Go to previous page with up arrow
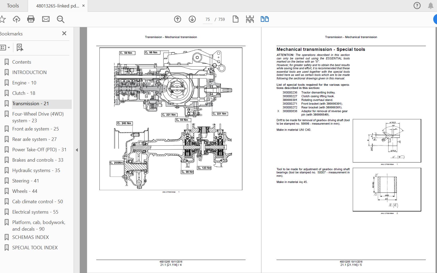This screenshot has height=273, width=437. pyautogui.click(x=177, y=19)
